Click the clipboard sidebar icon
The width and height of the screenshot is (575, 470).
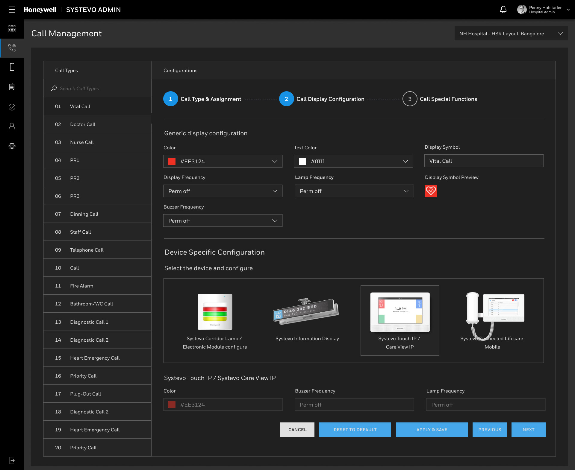12,87
